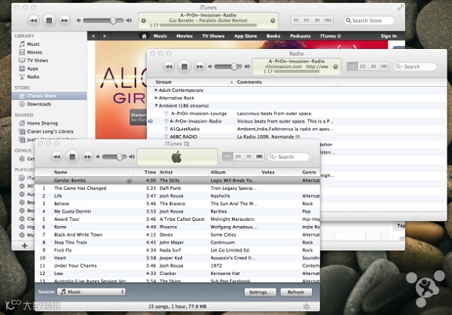Select A6BC RADIO stream
Image resolution: width=452 pixels, height=315 pixels.
[x=184, y=136]
